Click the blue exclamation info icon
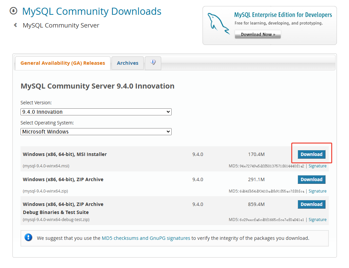 coord(29,238)
